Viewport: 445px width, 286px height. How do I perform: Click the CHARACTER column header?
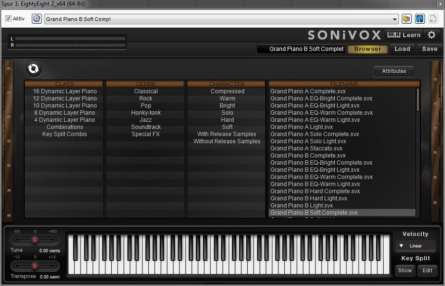click(227, 84)
